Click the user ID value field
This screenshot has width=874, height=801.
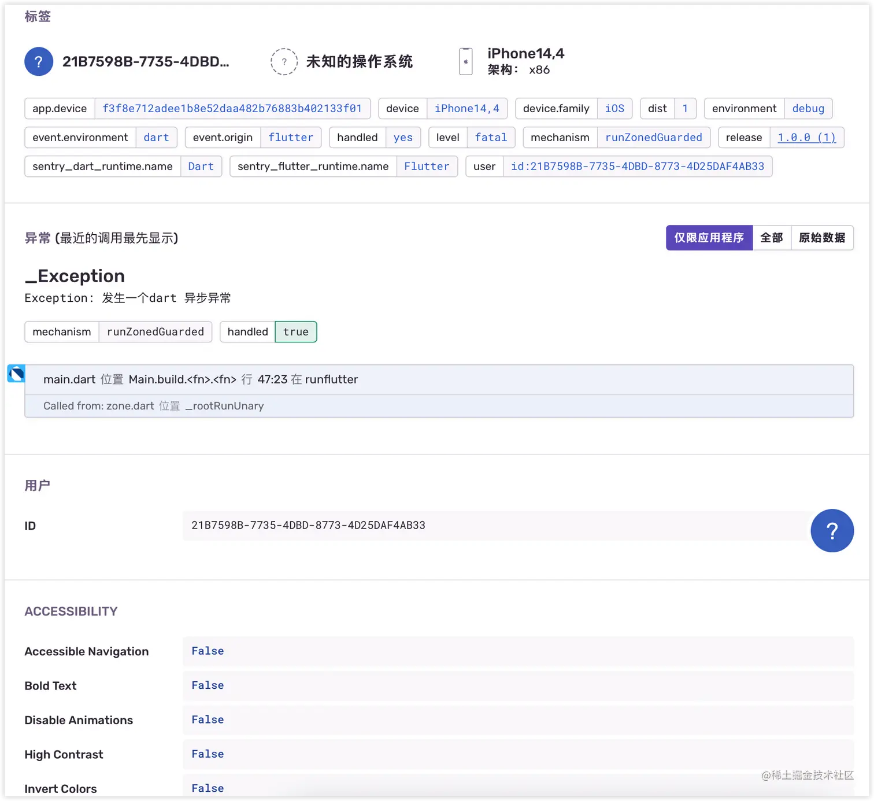tap(495, 526)
